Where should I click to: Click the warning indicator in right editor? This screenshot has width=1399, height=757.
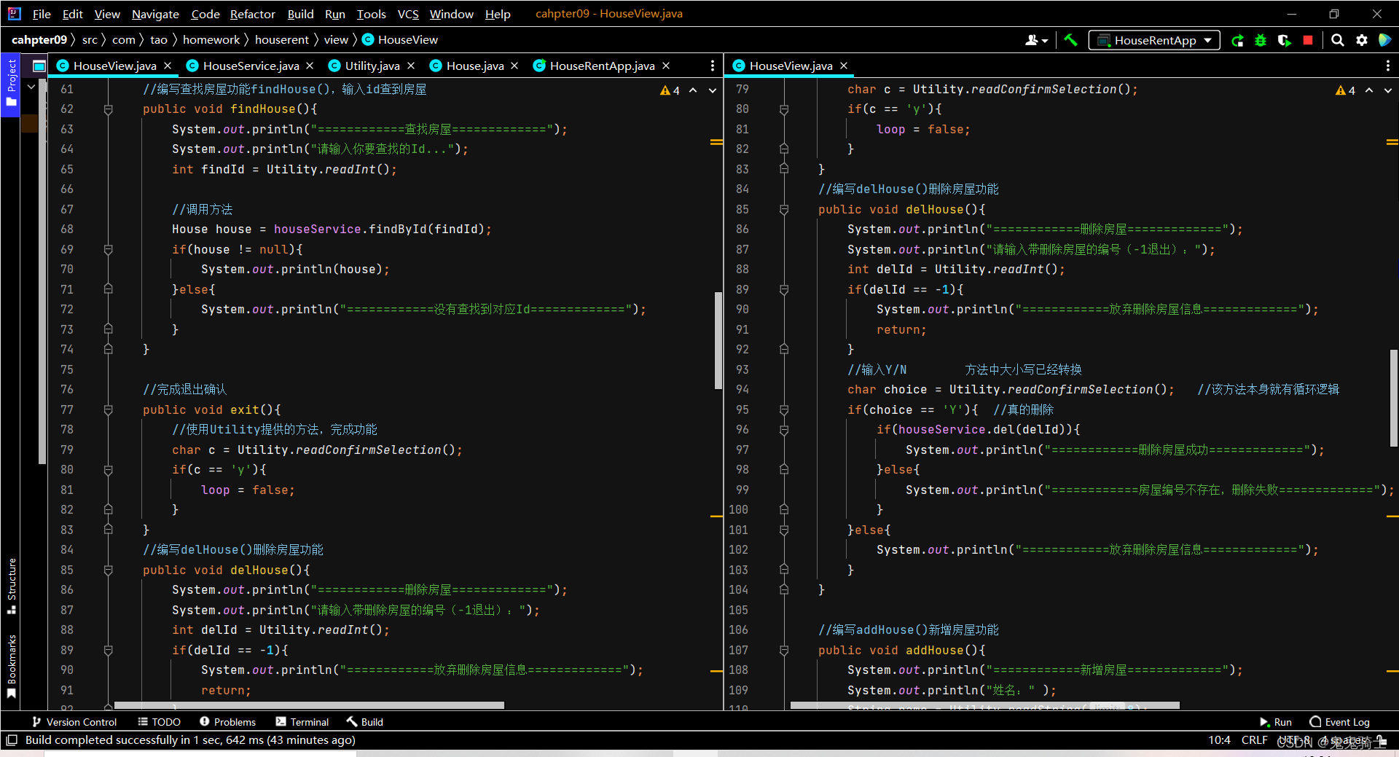[1345, 90]
